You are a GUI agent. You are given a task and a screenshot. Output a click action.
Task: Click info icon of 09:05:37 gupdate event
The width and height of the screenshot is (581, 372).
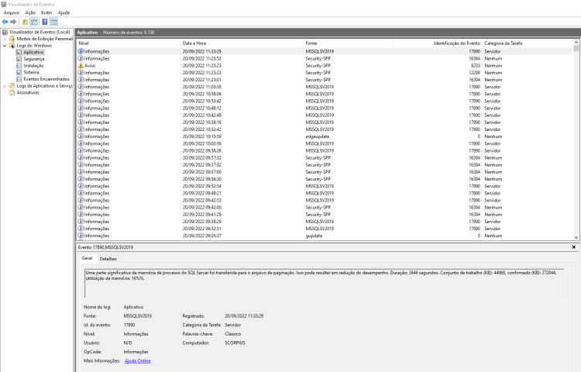click(81, 236)
